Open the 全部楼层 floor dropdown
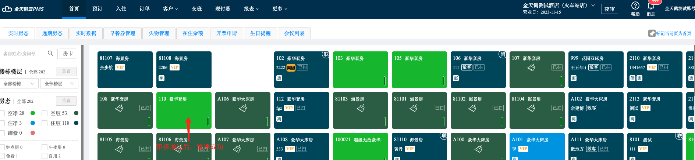 59,84
